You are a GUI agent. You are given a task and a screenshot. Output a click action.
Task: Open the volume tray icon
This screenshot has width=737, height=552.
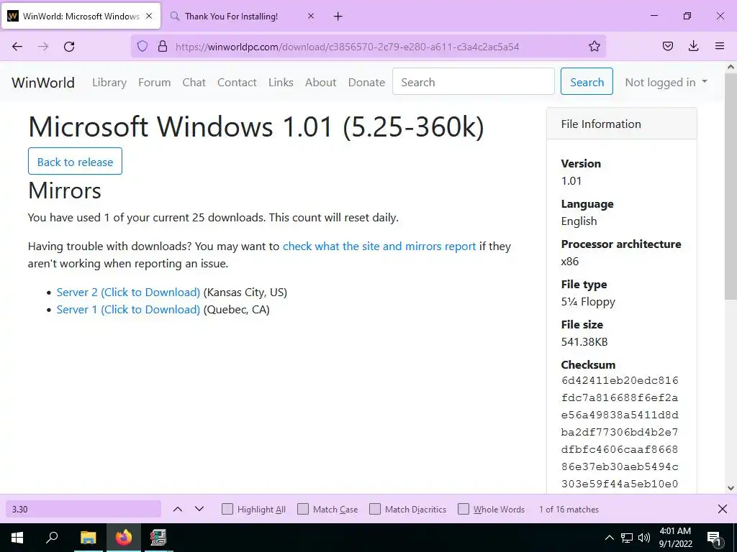[644, 538]
